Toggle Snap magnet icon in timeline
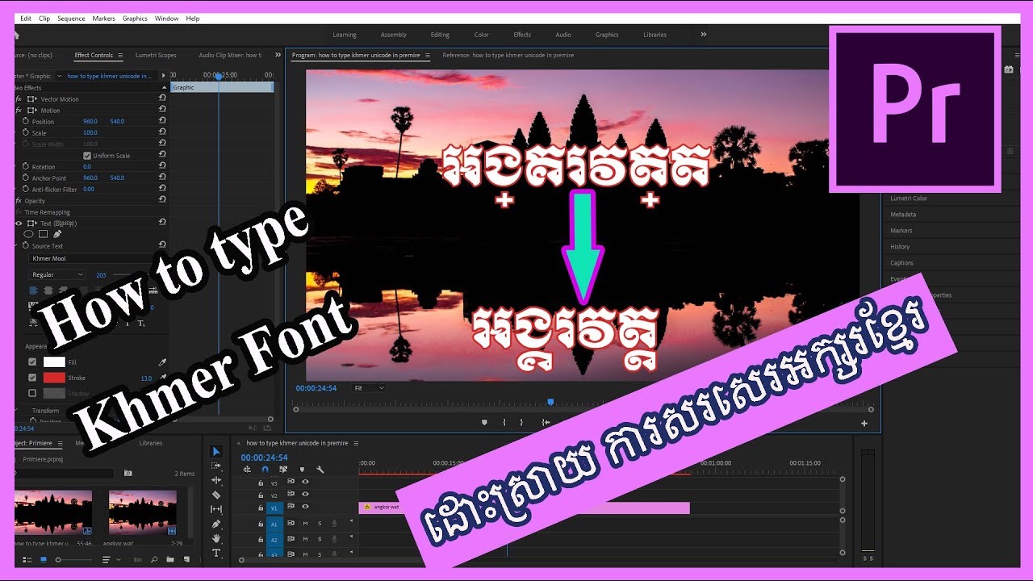The width and height of the screenshot is (1033, 581). pos(265,470)
